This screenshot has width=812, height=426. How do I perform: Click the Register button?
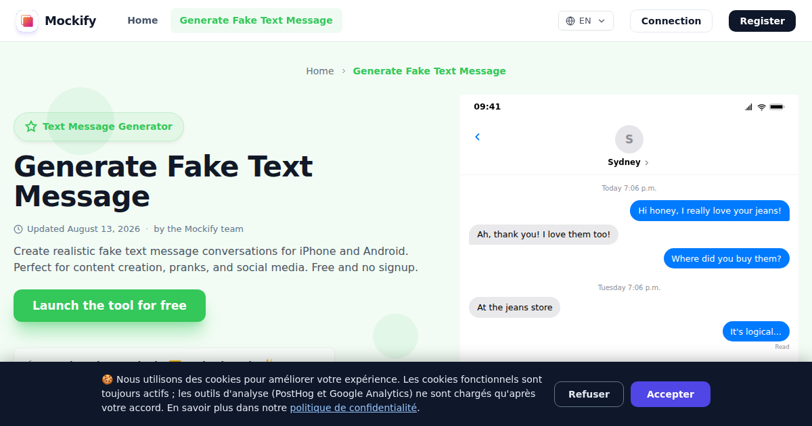[762, 21]
